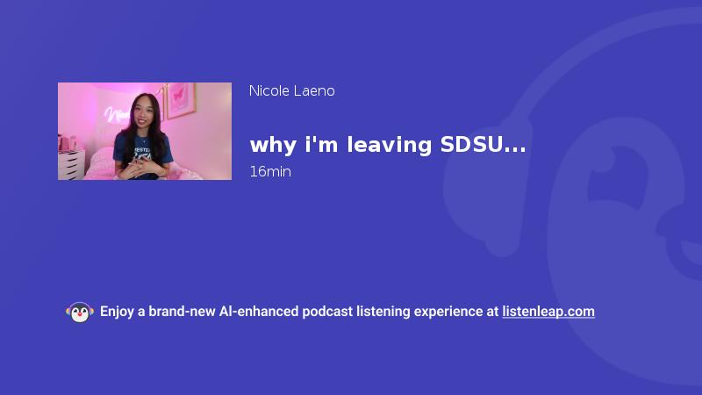
Task: Click the "Enjoy a brand-new AI-enhanced podcast" text
Action: tap(226, 312)
